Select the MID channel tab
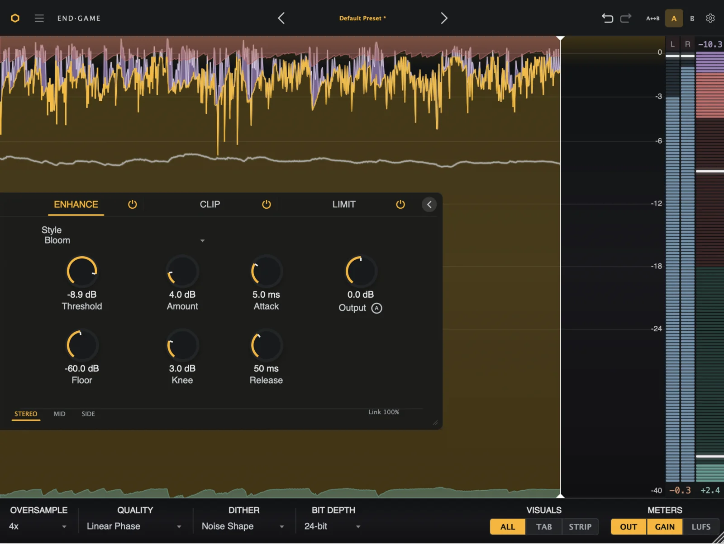Screen dimensions: 724x544 [x=60, y=414]
